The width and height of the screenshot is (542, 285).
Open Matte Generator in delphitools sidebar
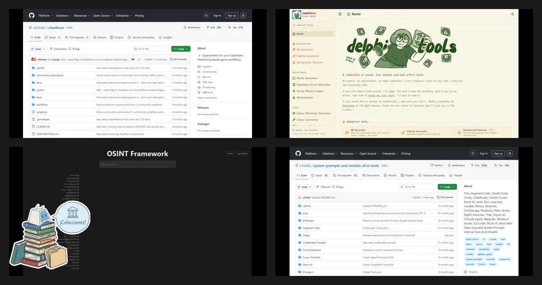[x=307, y=78]
